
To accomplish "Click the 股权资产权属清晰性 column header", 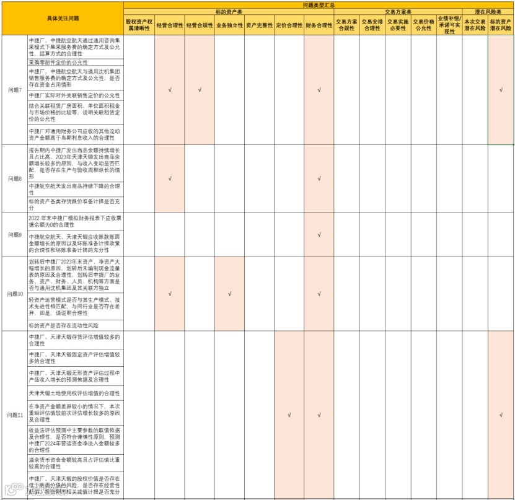I will pyautogui.click(x=139, y=25).
